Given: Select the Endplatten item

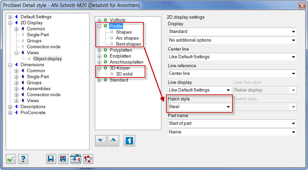Looking at the screenshot, I should pyautogui.click(x=120, y=56).
